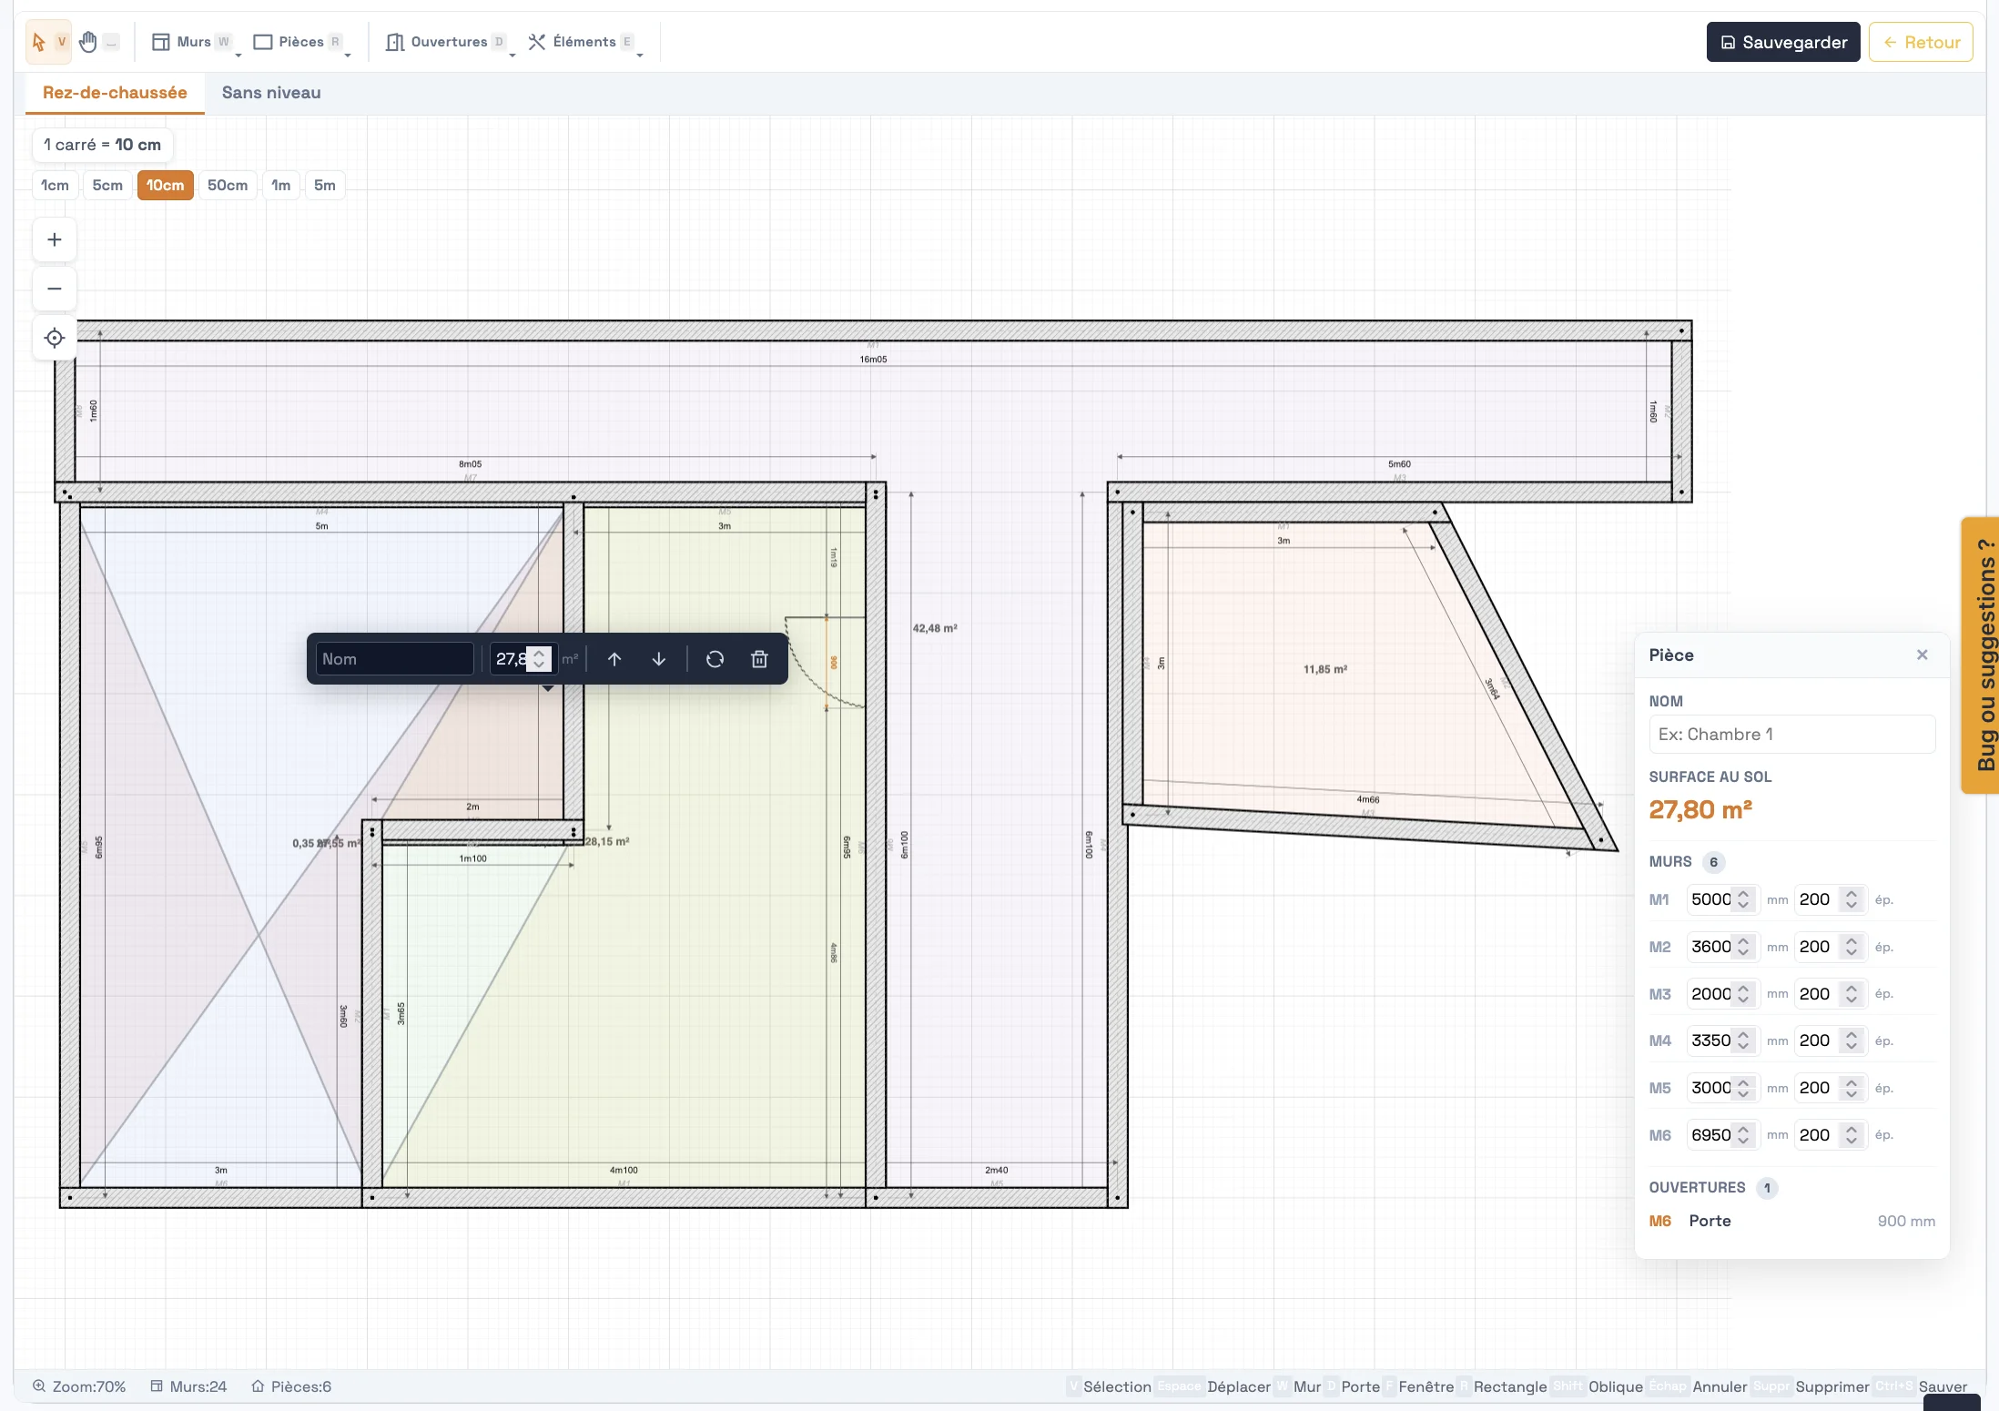Choose the Pièces room tool
Image resolution: width=1999 pixels, height=1411 pixels.
pos(297,42)
